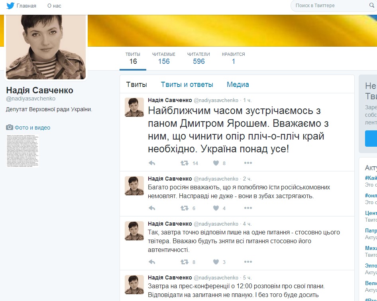The image size is (377, 301).
Task: Click the Twitter bird logo
Action: coord(10,6)
